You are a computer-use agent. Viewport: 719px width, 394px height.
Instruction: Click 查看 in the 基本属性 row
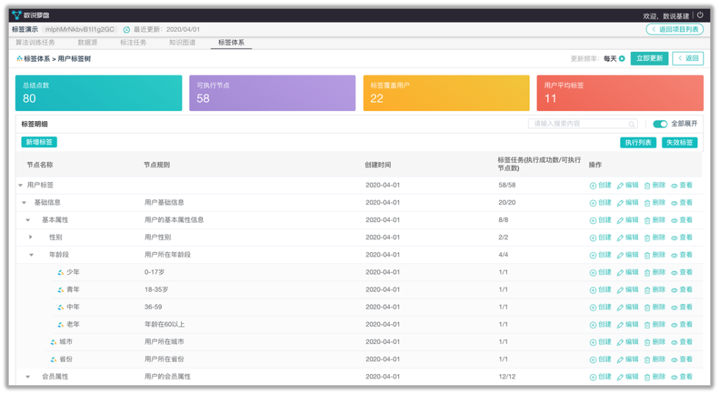(682, 220)
